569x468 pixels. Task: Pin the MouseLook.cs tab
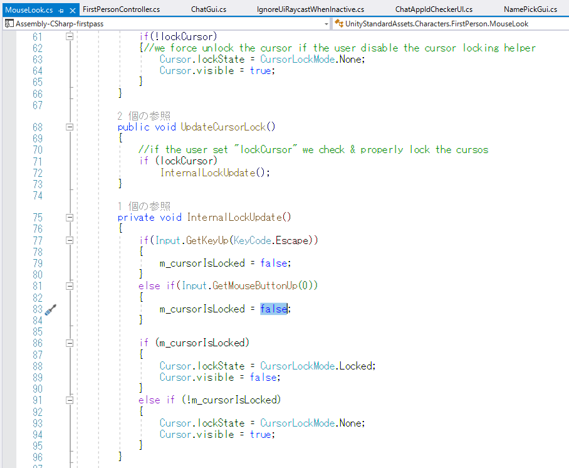tap(62, 11)
